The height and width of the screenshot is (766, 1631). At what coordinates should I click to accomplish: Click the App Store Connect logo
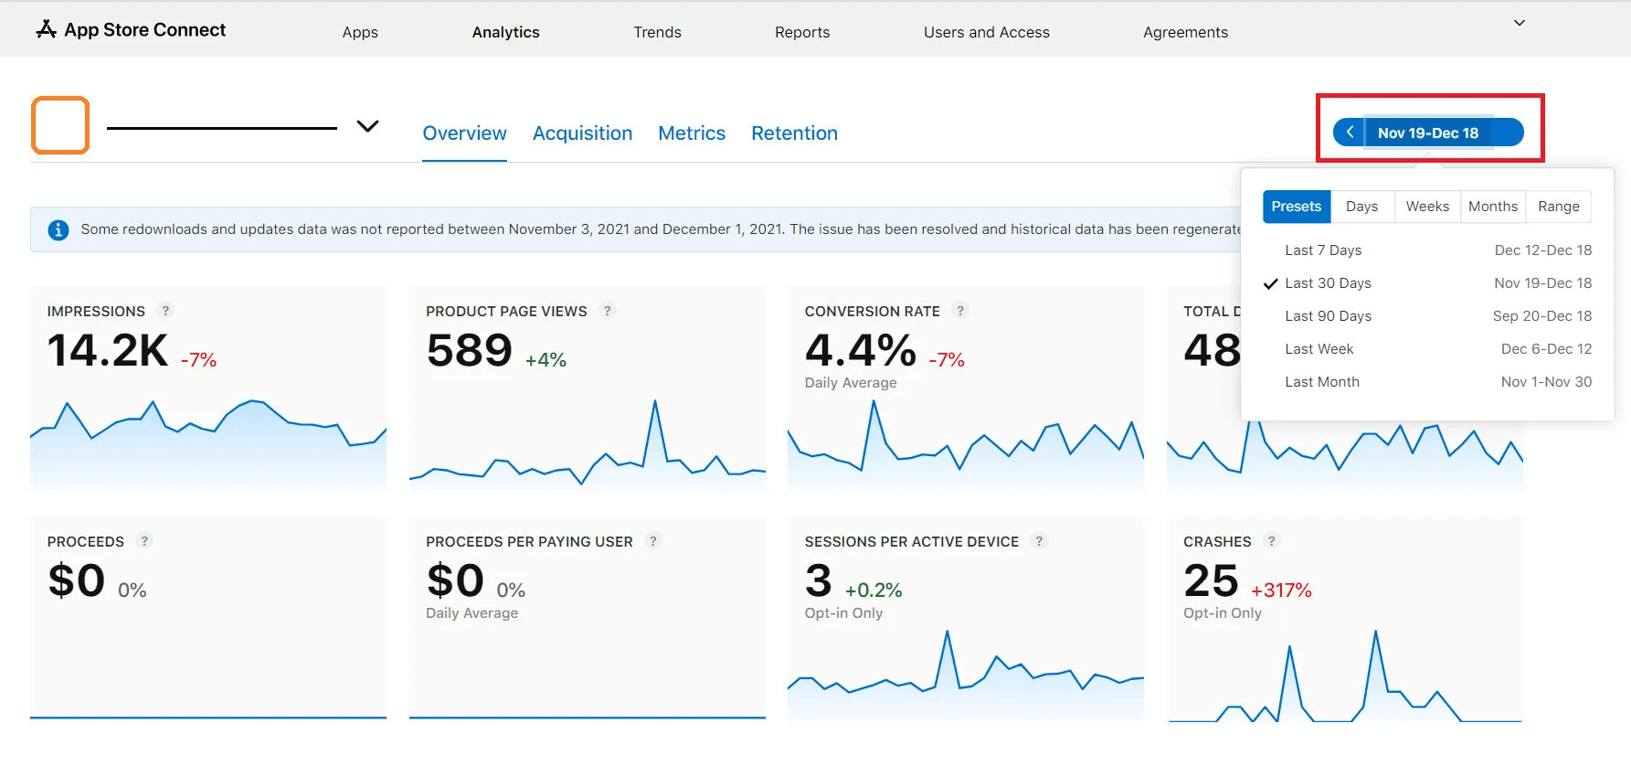coord(131,30)
